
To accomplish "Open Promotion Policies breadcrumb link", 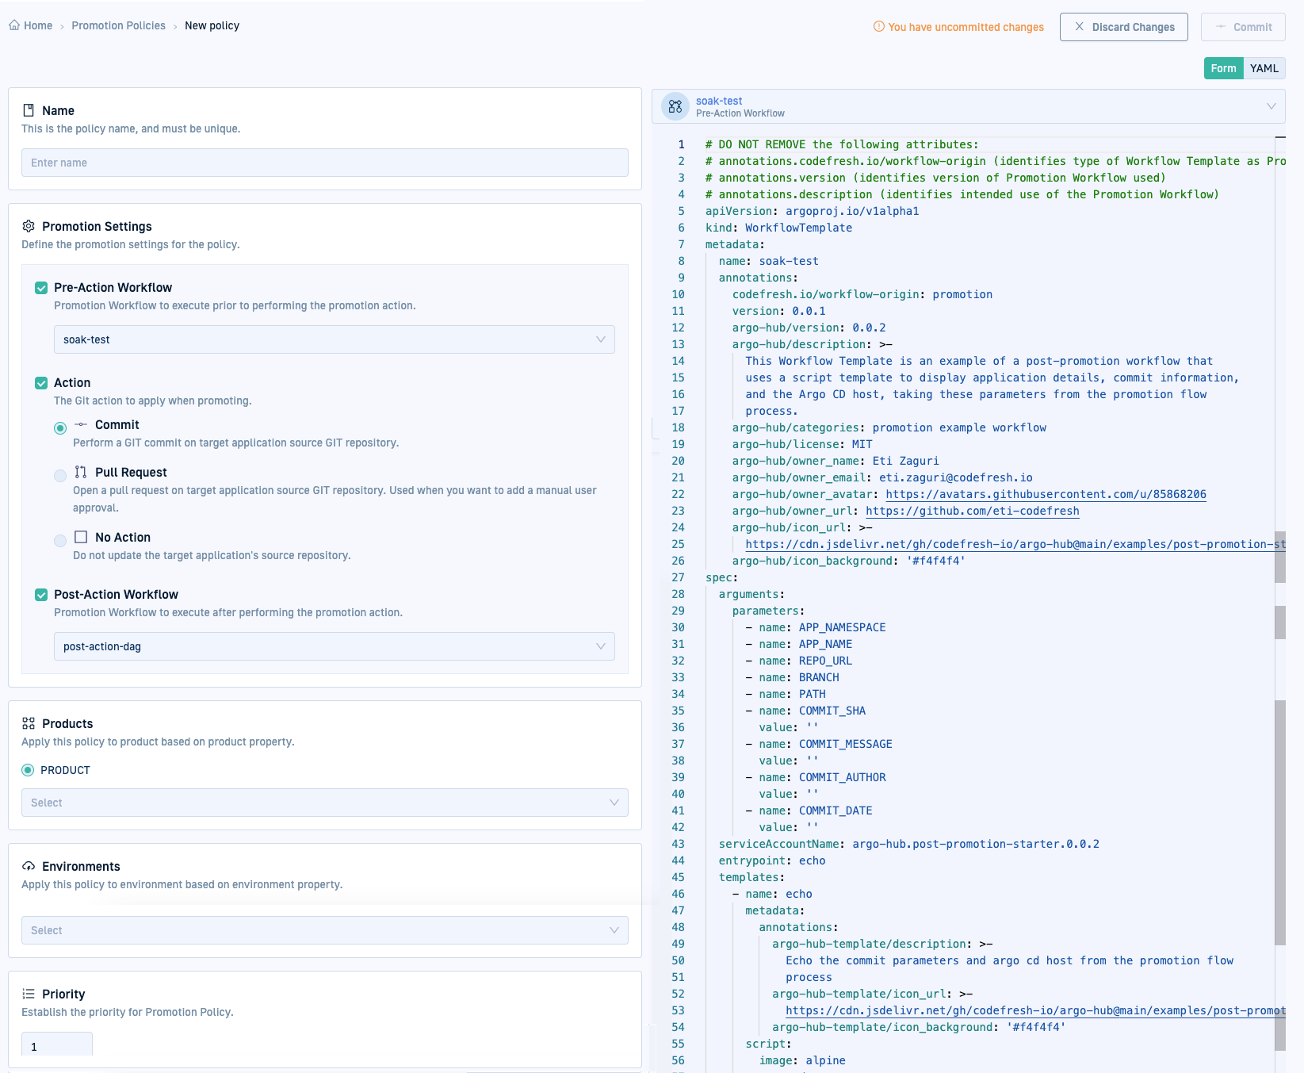I will coord(118,25).
